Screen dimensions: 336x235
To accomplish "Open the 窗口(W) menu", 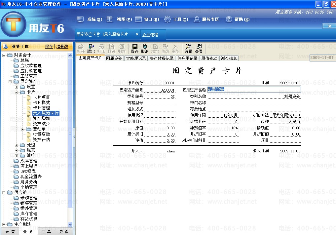I will (x=147, y=20).
